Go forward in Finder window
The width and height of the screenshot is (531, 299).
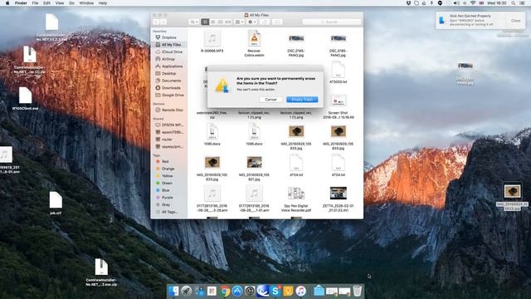pos(163,22)
